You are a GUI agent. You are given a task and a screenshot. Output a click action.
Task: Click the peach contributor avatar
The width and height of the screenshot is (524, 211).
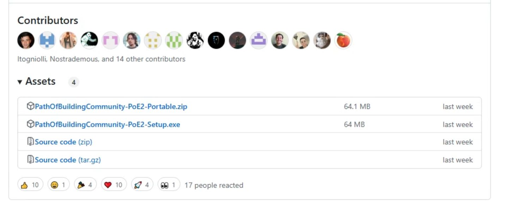coord(343,41)
